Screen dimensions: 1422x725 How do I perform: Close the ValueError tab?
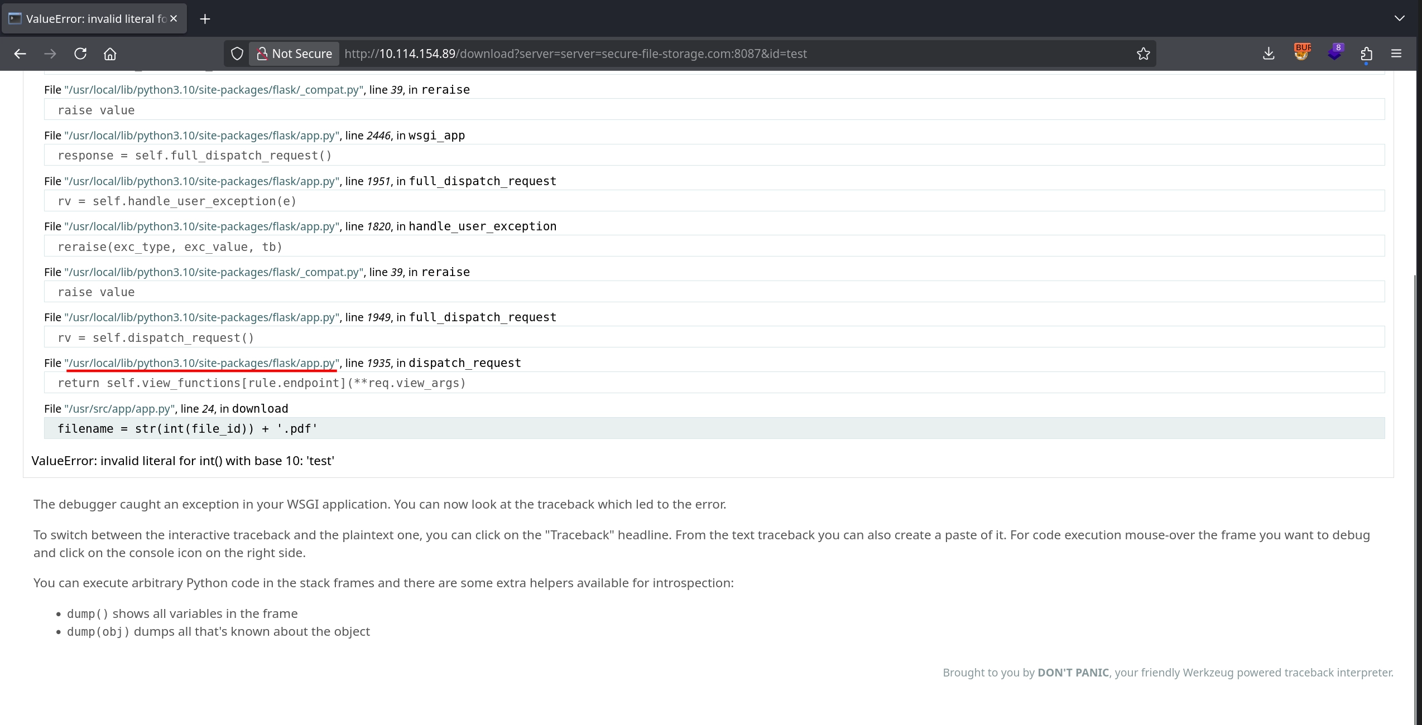coord(174,19)
